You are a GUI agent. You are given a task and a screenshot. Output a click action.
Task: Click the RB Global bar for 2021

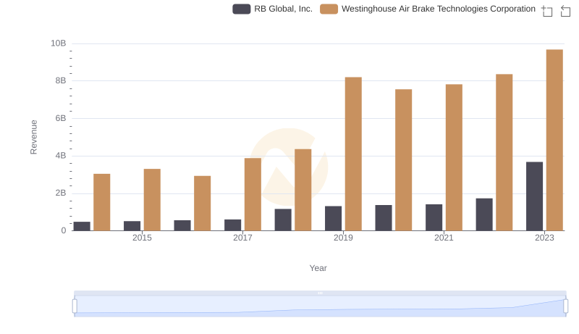(x=434, y=217)
